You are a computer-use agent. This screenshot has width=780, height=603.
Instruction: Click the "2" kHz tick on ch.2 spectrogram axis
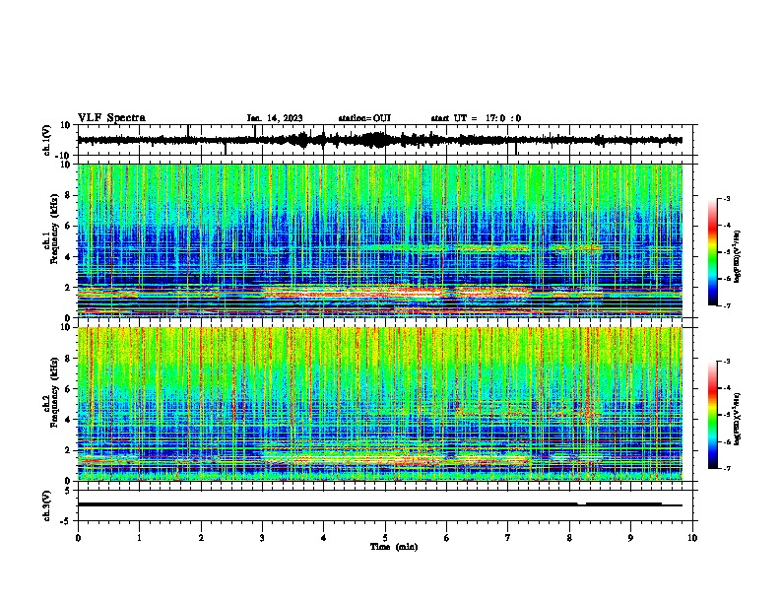click(69, 450)
